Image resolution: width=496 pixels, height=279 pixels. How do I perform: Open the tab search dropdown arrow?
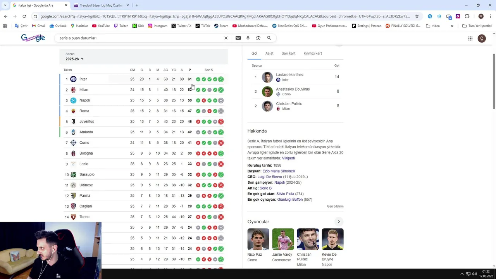click(5, 5)
